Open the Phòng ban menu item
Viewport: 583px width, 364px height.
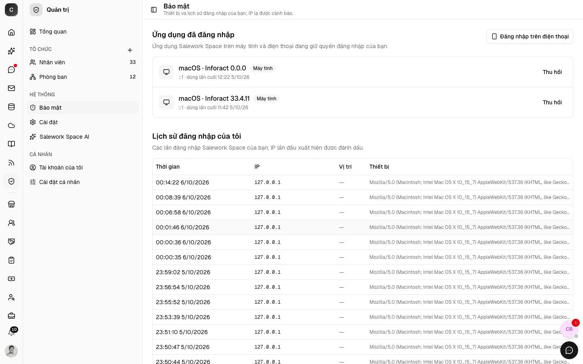[83, 77]
